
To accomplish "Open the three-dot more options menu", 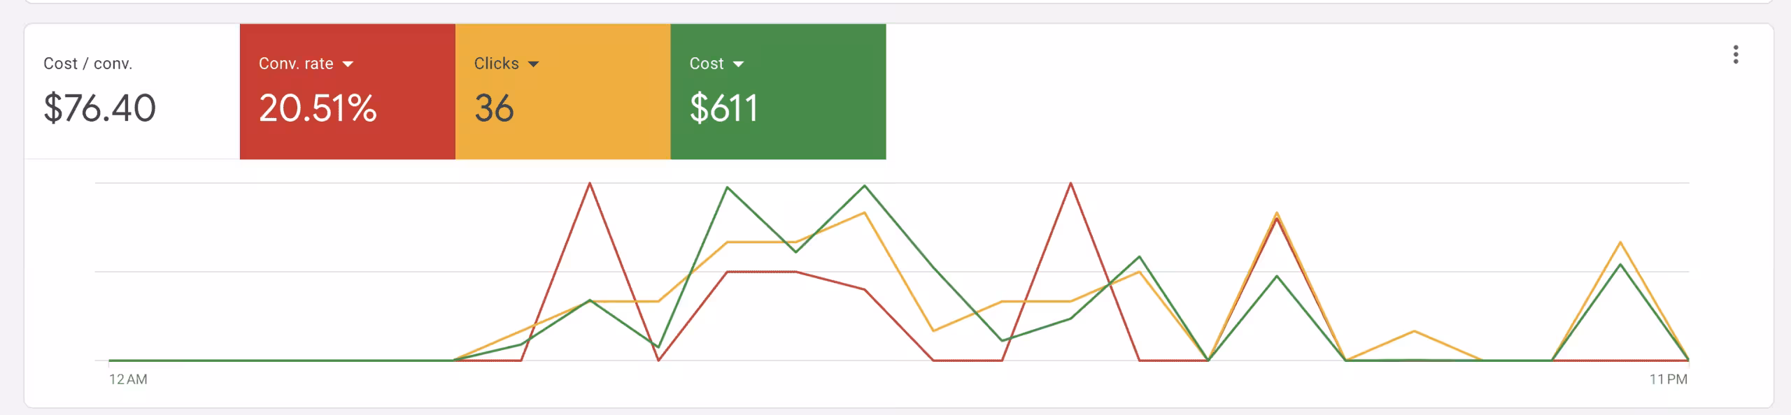I will (x=1736, y=54).
